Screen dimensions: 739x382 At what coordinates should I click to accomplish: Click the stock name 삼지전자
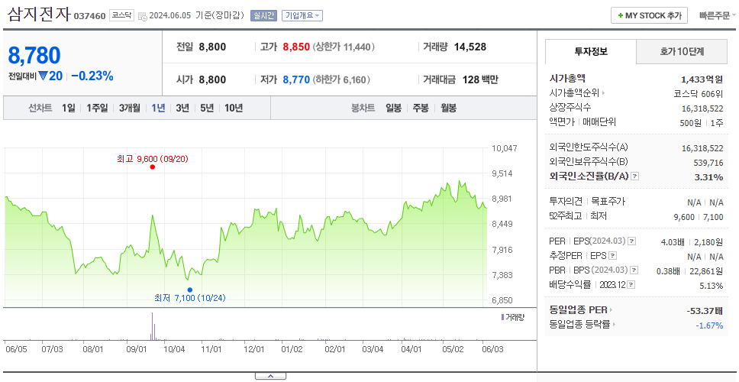[x=39, y=15]
